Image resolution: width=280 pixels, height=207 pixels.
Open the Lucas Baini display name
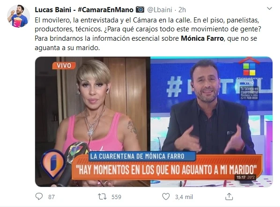pyautogui.click(x=53, y=10)
